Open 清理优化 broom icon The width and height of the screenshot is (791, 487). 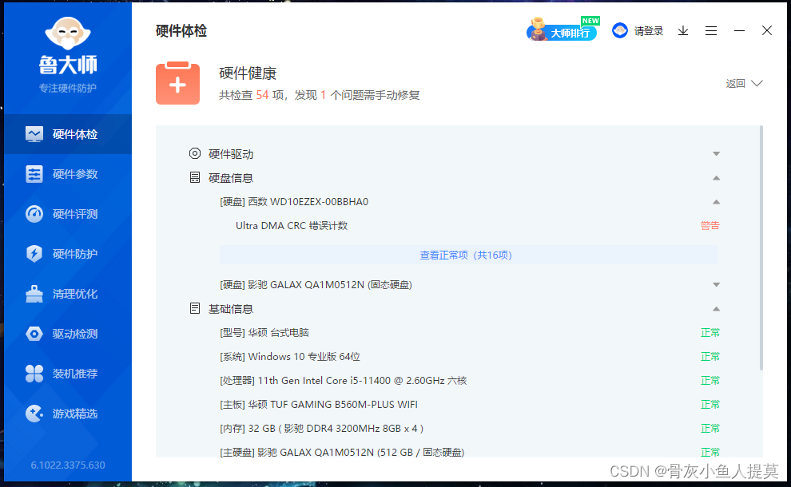click(34, 294)
